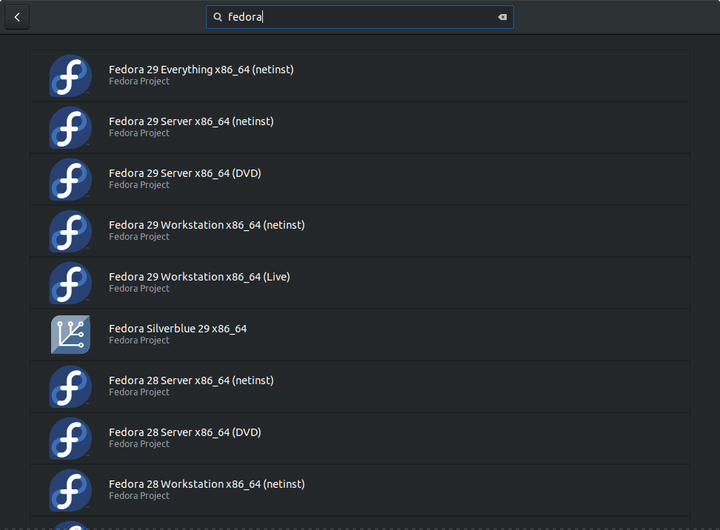Screen dimensions: 720x530
Task: Select Fedora 28 Workstation x86_64 (netinst)
Action: pos(207,484)
